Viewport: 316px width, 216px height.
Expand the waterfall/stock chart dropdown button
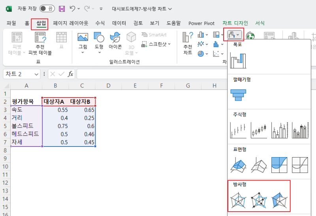point(234,35)
